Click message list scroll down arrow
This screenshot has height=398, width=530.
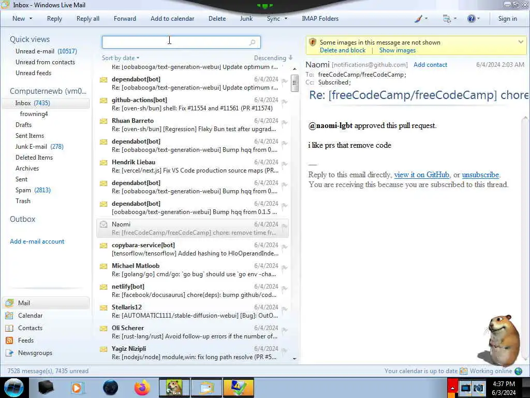[295, 359]
